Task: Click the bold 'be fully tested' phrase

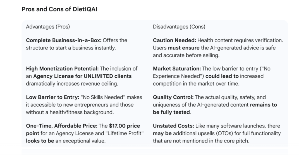Action: [171, 112]
